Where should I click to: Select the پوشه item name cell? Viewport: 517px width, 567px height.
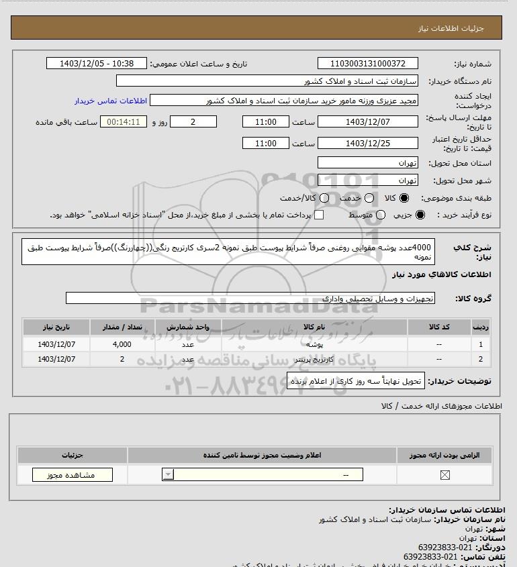pyautogui.click(x=314, y=344)
